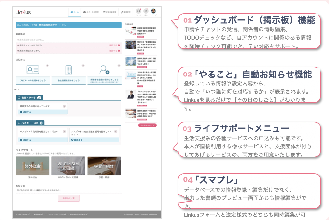Dismiss the 書類更新の時期が迫っています alert card
The height and width of the screenshot is (220, 329).
click(64, 106)
